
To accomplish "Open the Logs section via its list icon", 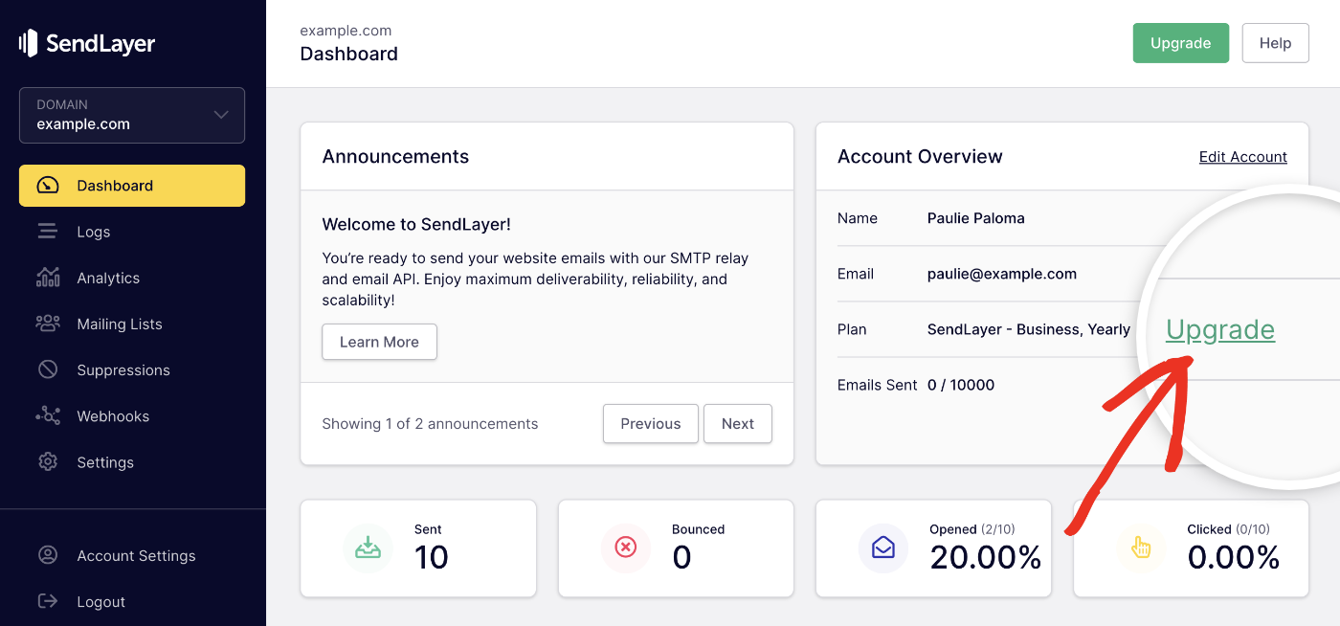I will 48,231.
